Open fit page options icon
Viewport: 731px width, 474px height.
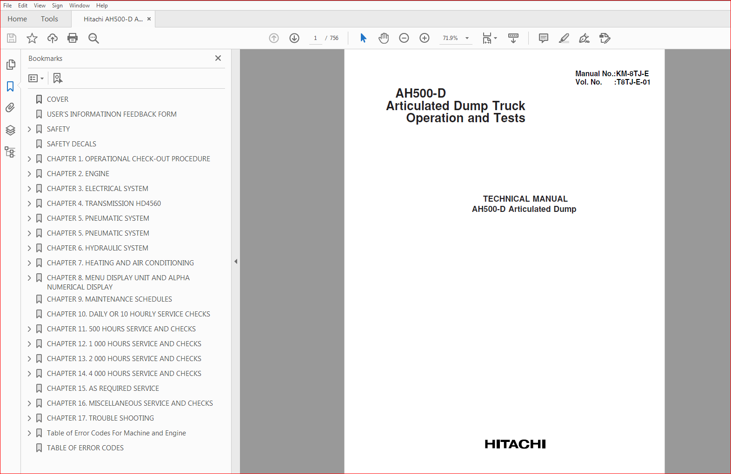pyautogui.click(x=489, y=38)
